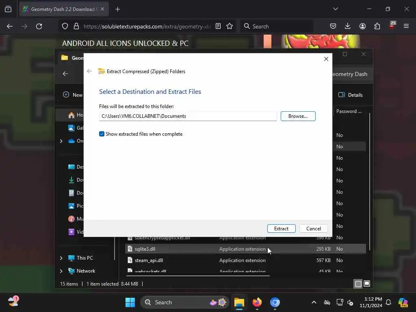416x312 pixels.
Task: Select Network in the sidebar
Action: (x=82, y=271)
